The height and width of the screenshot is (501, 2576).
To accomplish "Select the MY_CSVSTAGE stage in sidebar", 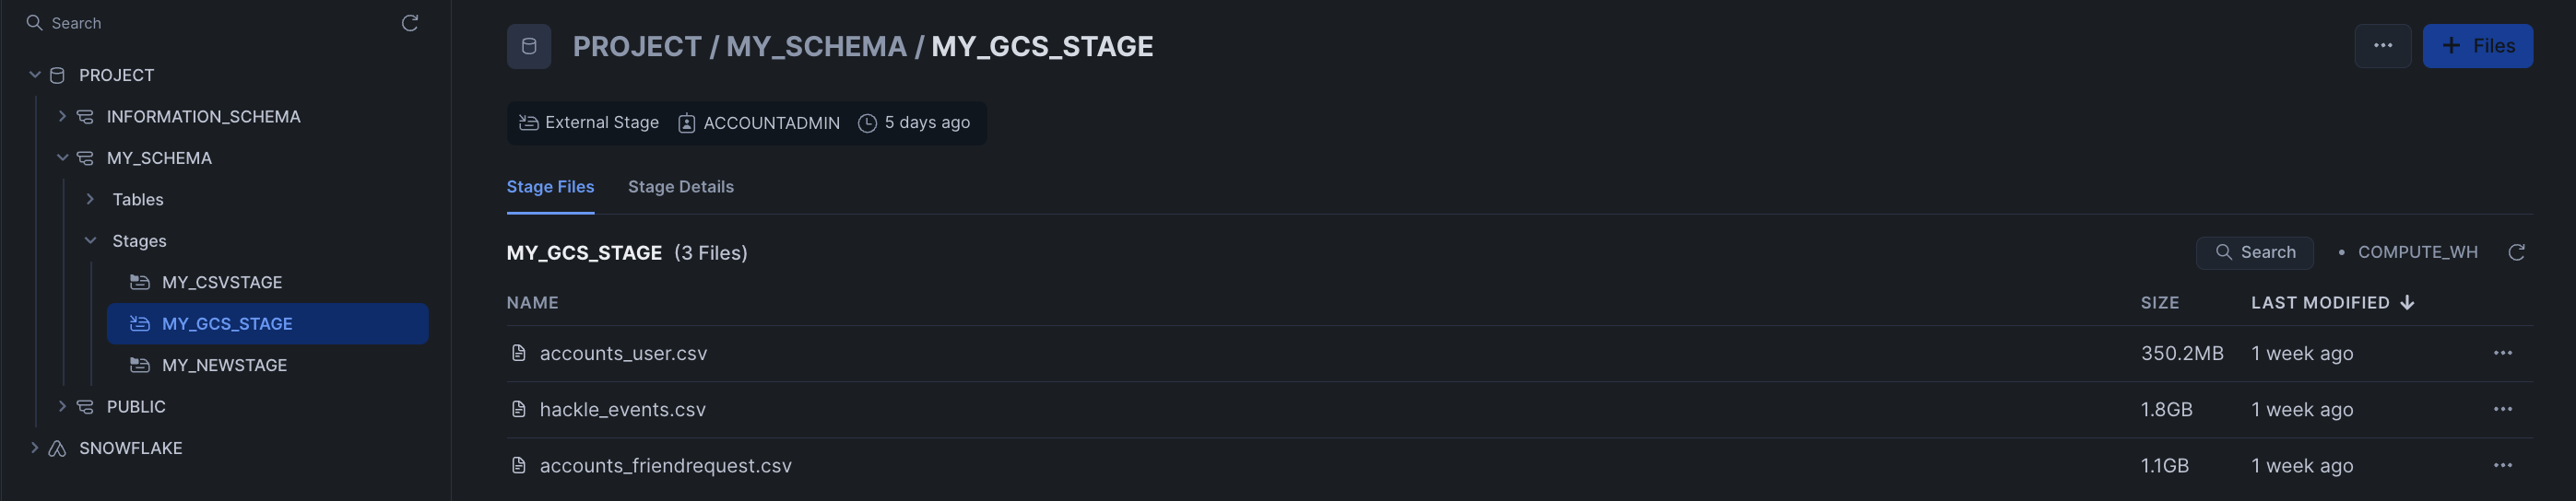I will tap(222, 283).
